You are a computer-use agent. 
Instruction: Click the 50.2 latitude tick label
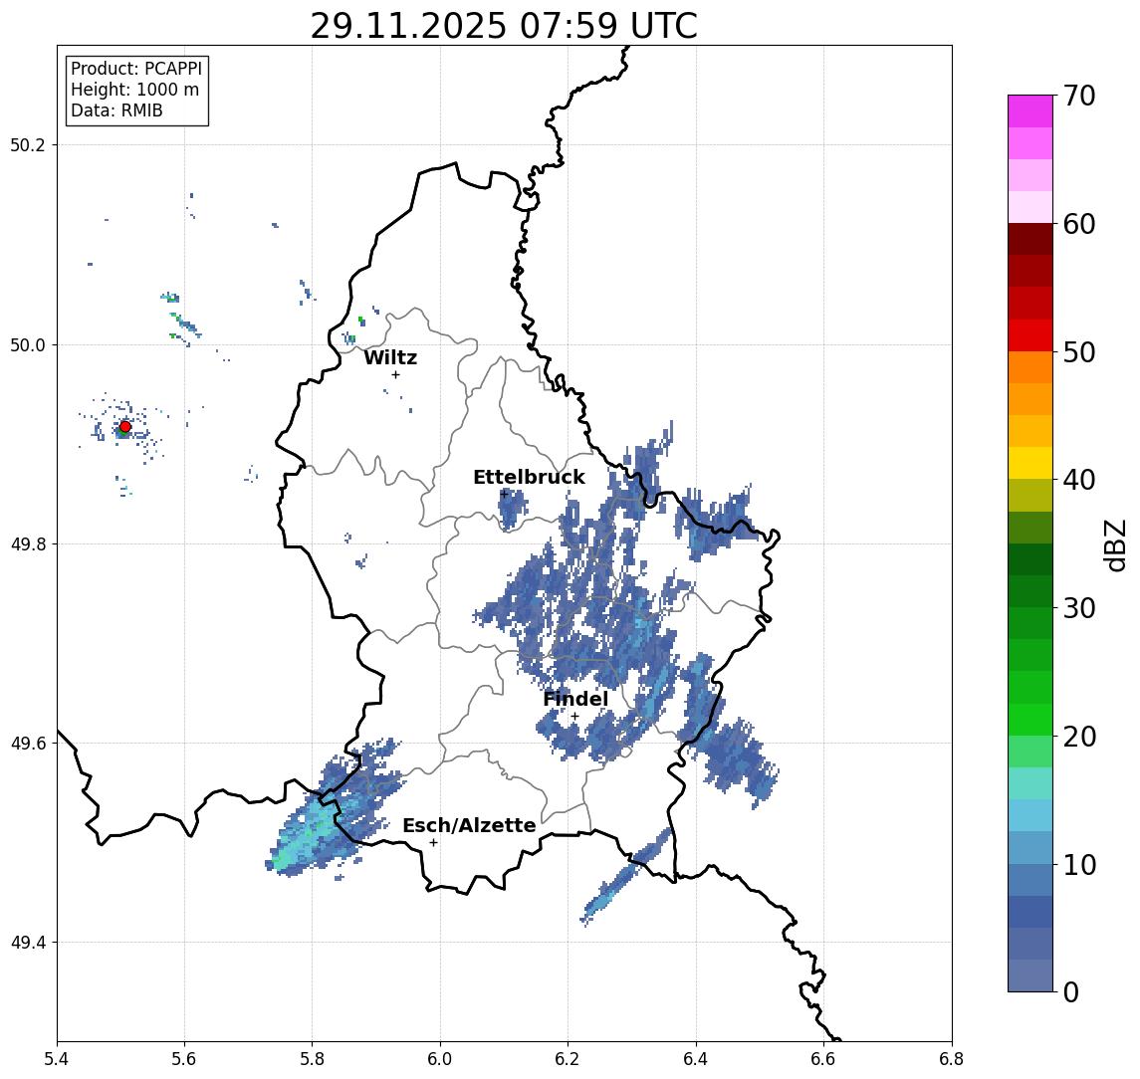[x=28, y=144]
